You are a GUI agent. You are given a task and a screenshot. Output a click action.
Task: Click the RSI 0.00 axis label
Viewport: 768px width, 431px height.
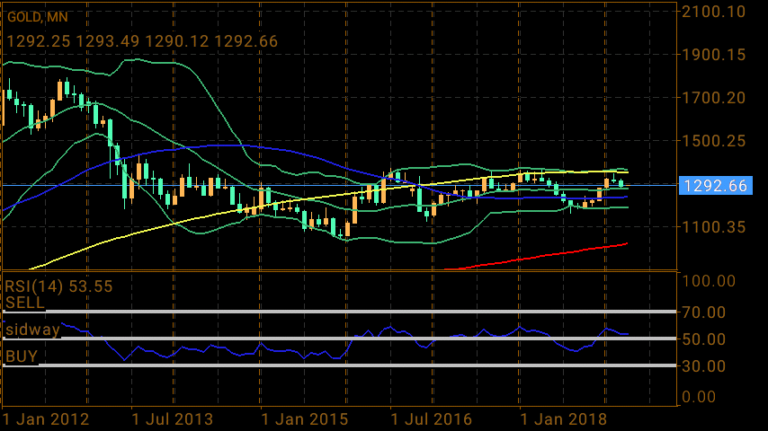[x=699, y=397]
